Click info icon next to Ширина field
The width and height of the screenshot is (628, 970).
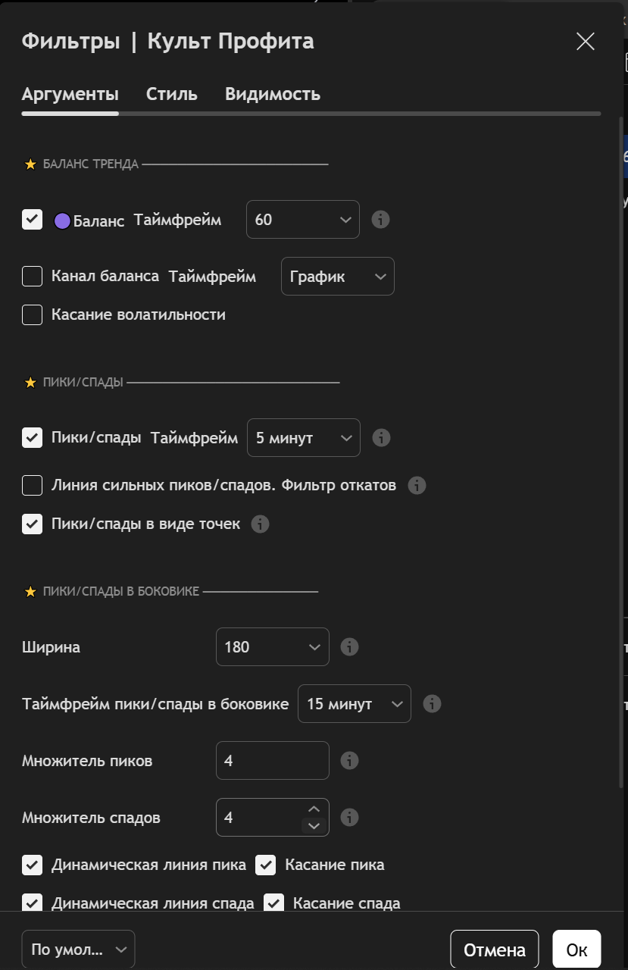349,647
